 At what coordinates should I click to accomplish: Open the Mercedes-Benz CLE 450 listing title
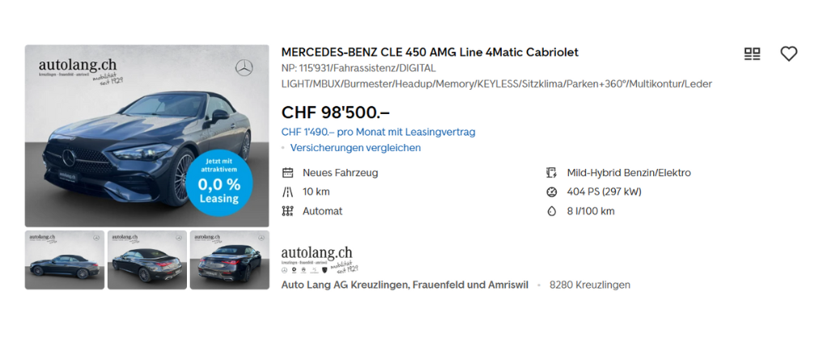click(430, 53)
